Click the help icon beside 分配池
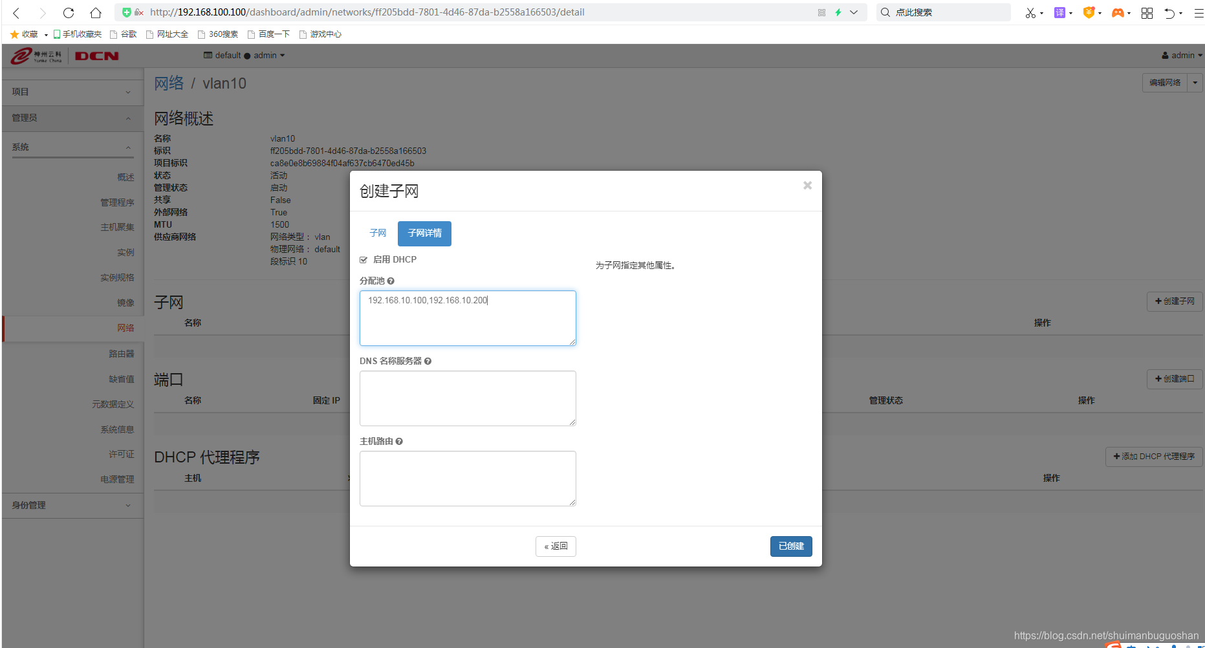The image size is (1205, 648). click(391, 281)
